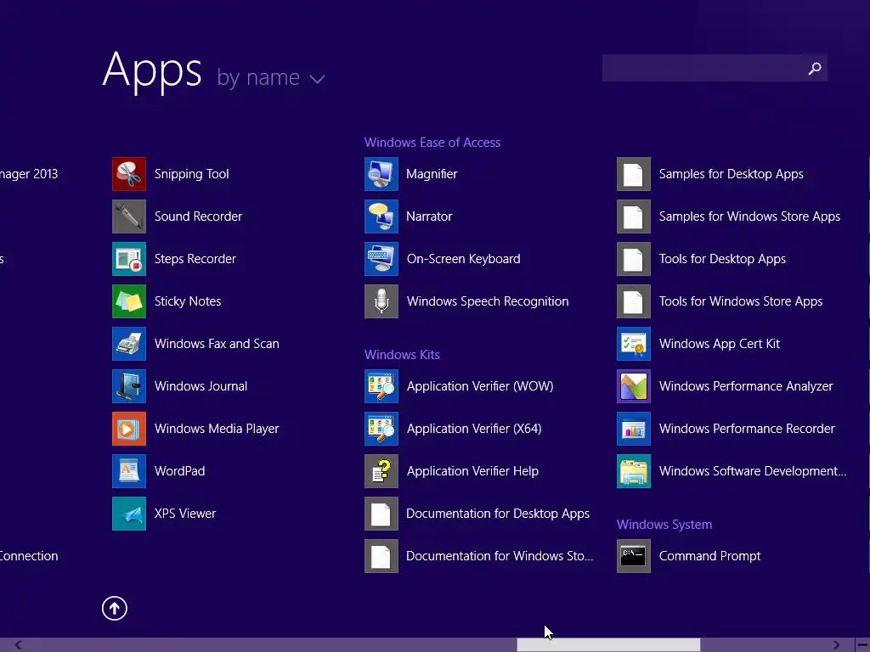Launch Windows Media Player icon
The image size is (870, 652).
point(129,429)
